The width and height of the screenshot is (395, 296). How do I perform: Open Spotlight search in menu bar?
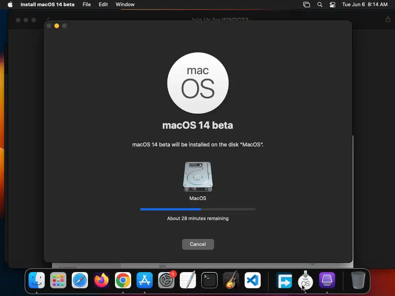pos(320,5)
